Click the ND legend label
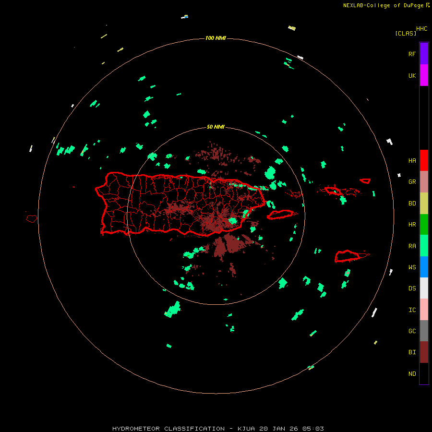Screen dimensions: 432x432 click(x=412, y=373)
